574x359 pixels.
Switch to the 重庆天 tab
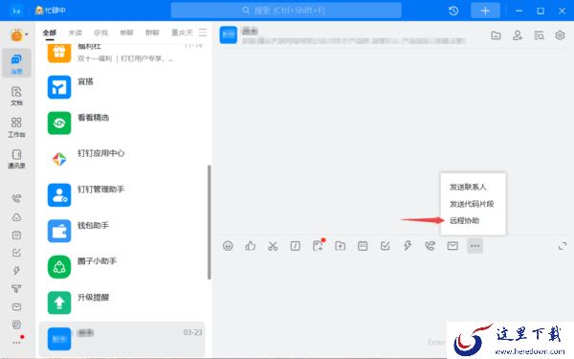(182, 33)
